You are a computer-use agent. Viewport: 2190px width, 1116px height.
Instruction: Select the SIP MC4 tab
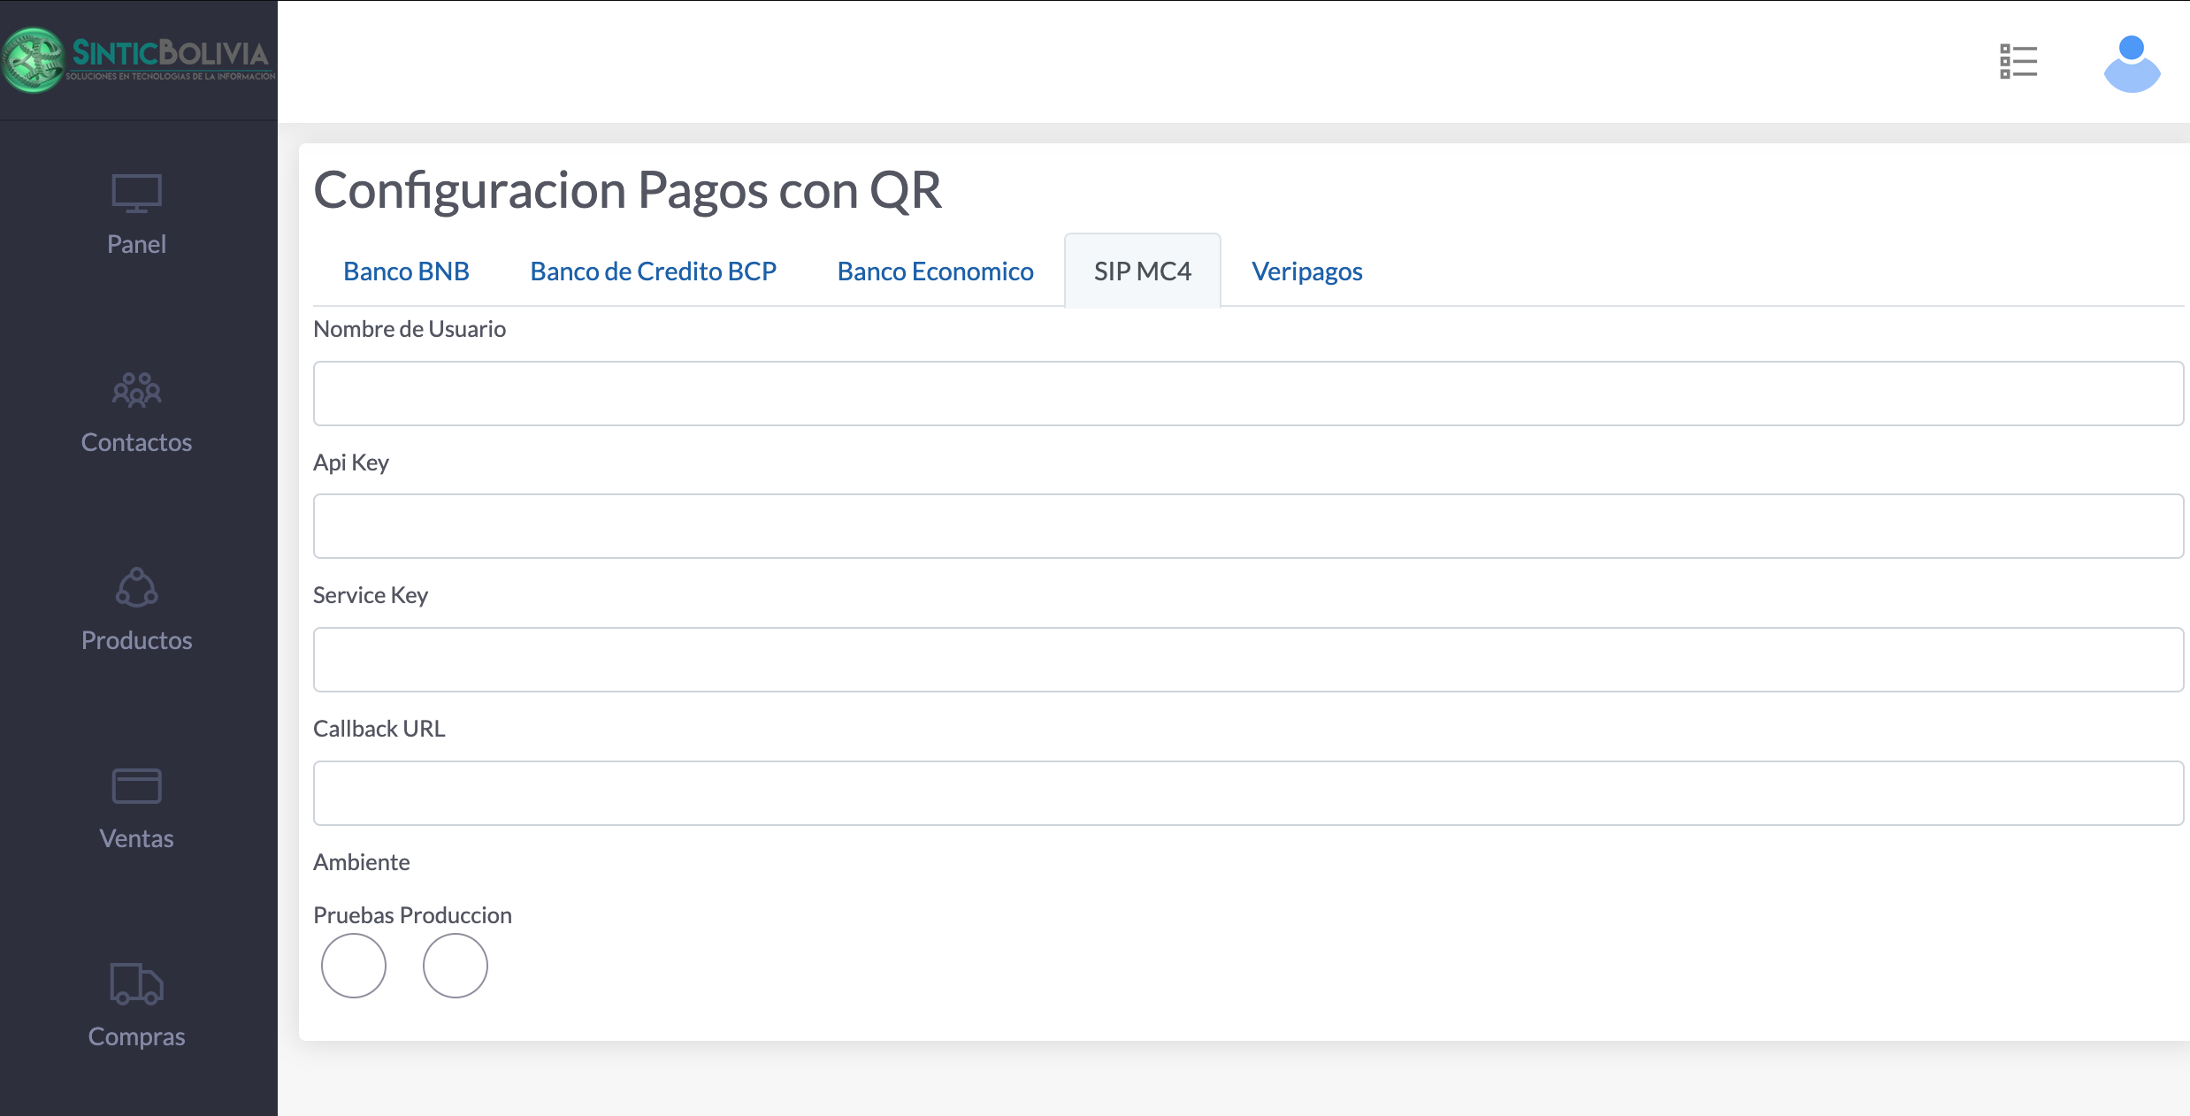(1142, 271)
